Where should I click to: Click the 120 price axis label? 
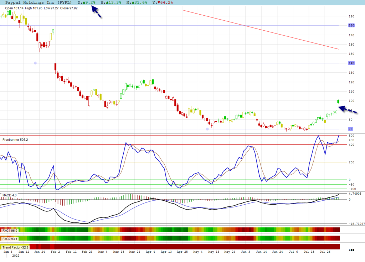tap(351, 82)
